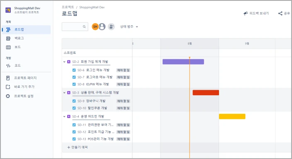Click the 피드백 보내기 button
Screen dimensions: 292x159
pos(256,13)
